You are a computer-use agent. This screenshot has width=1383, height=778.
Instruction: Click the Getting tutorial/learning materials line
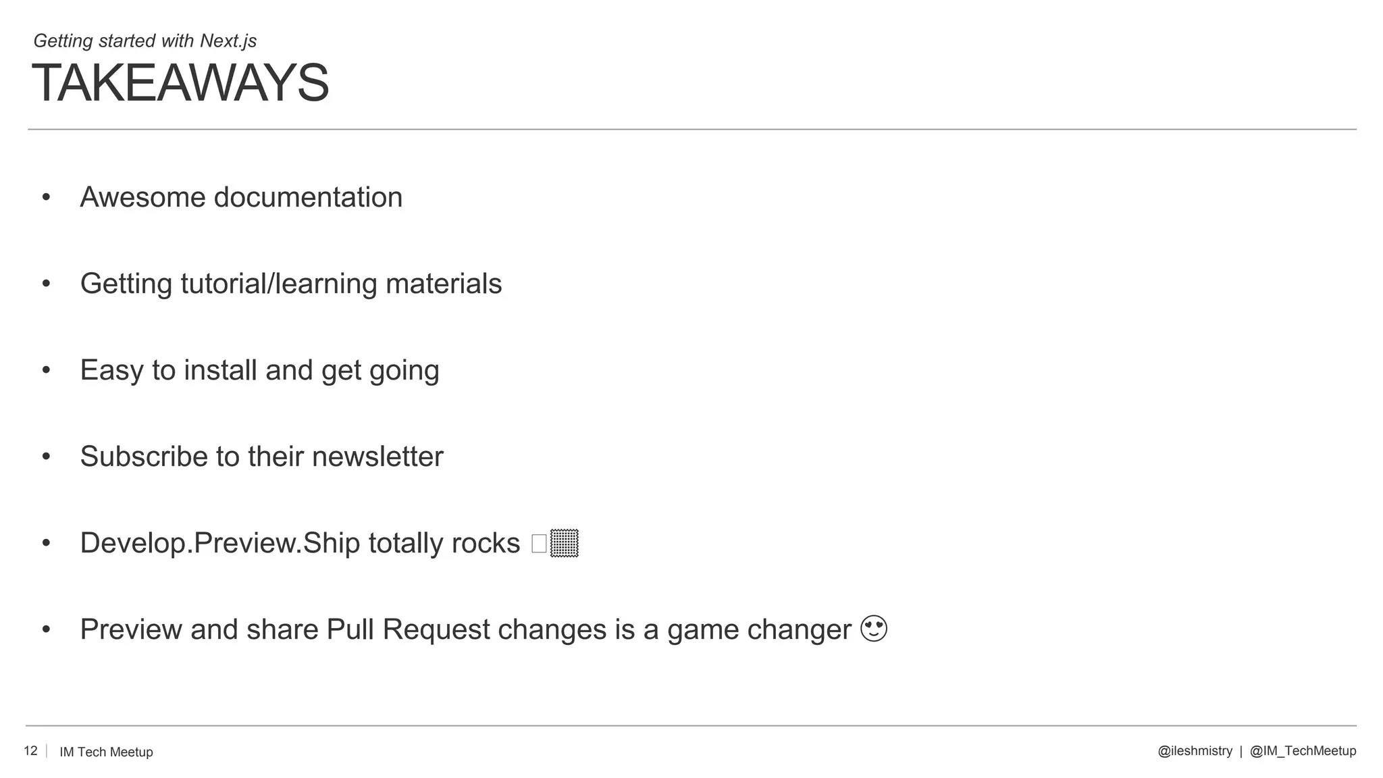click(291, 284)
